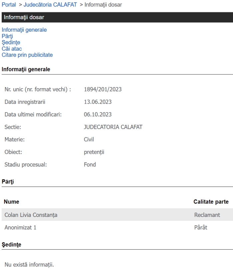Image resolution: width=233 pixels, height=269 pixels.
Task: Click the Informaţii generale section heading
Action: [x=26, y=69]
